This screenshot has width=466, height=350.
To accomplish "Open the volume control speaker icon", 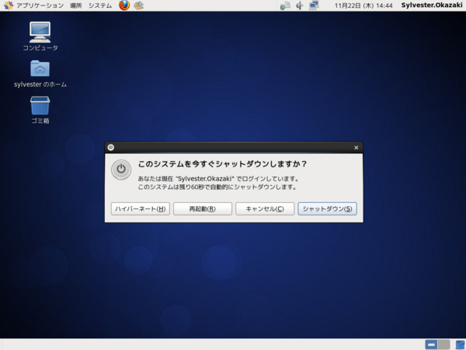I will (300, 5).
